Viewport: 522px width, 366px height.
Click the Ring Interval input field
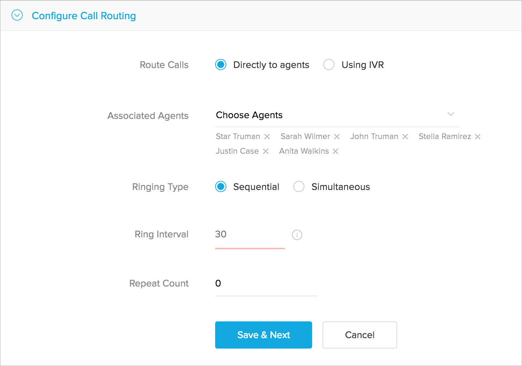[x=250, y=235]
